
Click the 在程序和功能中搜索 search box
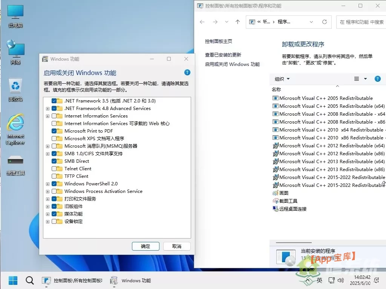361,22
